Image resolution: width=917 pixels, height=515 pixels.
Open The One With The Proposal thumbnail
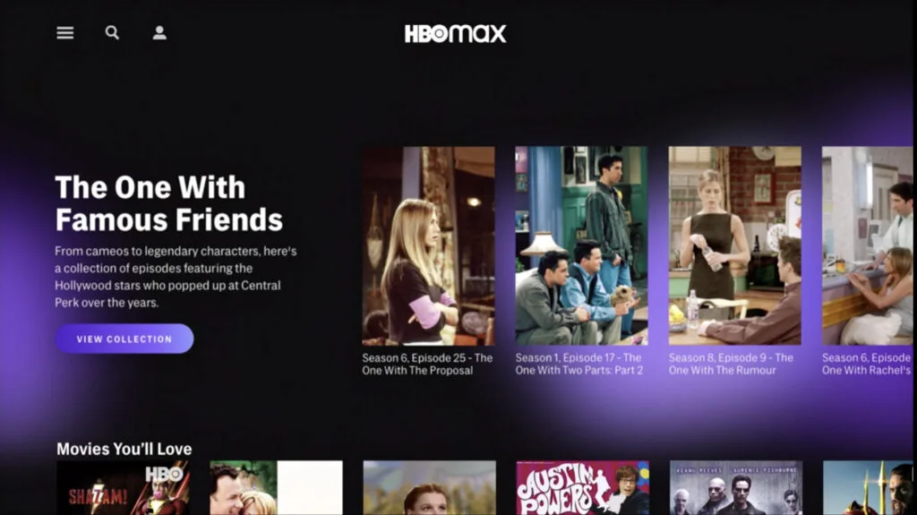point(428,245)
